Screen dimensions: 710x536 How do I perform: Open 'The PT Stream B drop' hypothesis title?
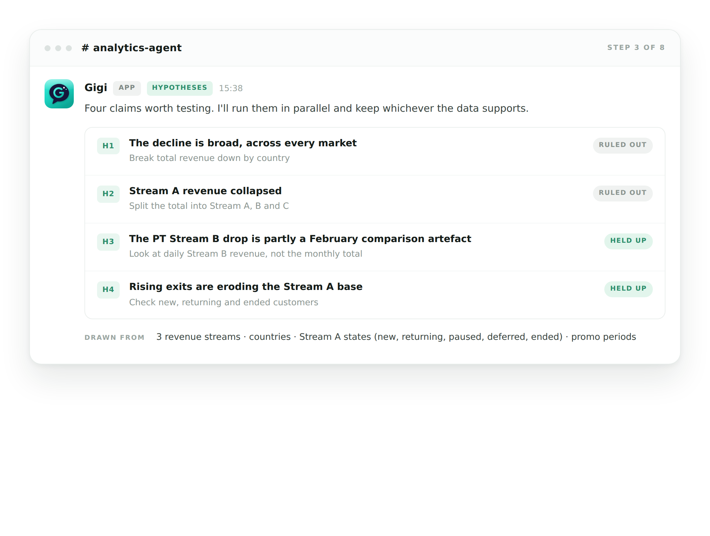pos(300,239)
